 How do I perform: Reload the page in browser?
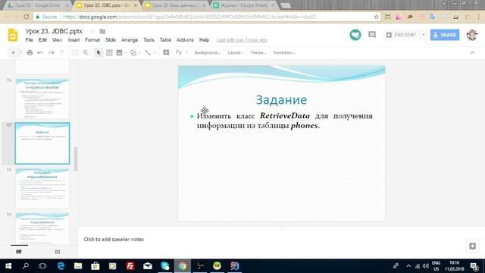pyautogui.click(x=27, y=17)
